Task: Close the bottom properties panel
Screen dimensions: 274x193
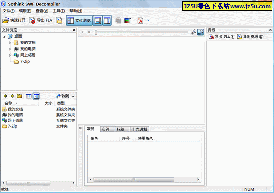Action: click(x=80, y=128)
